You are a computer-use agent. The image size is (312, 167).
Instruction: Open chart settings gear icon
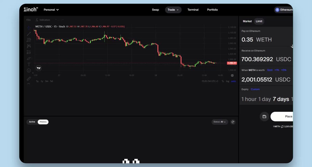[232, 75]
